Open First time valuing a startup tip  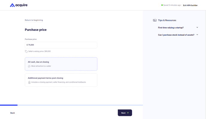(x=171, y=28)
